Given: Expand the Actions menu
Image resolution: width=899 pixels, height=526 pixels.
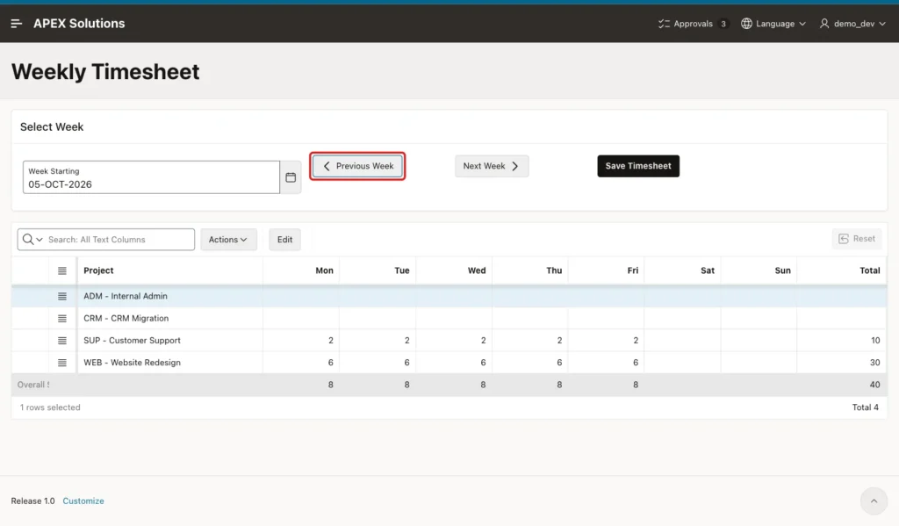Looking at the screenshot, I should [x=228, y=239].
